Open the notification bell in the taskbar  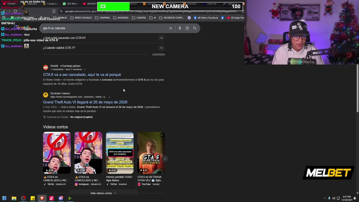coord(355,198)
